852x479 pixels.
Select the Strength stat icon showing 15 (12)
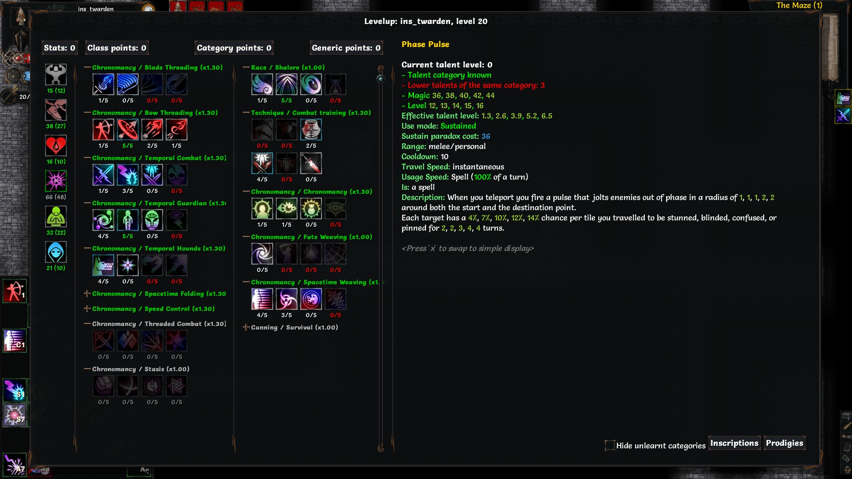[56, 75]
